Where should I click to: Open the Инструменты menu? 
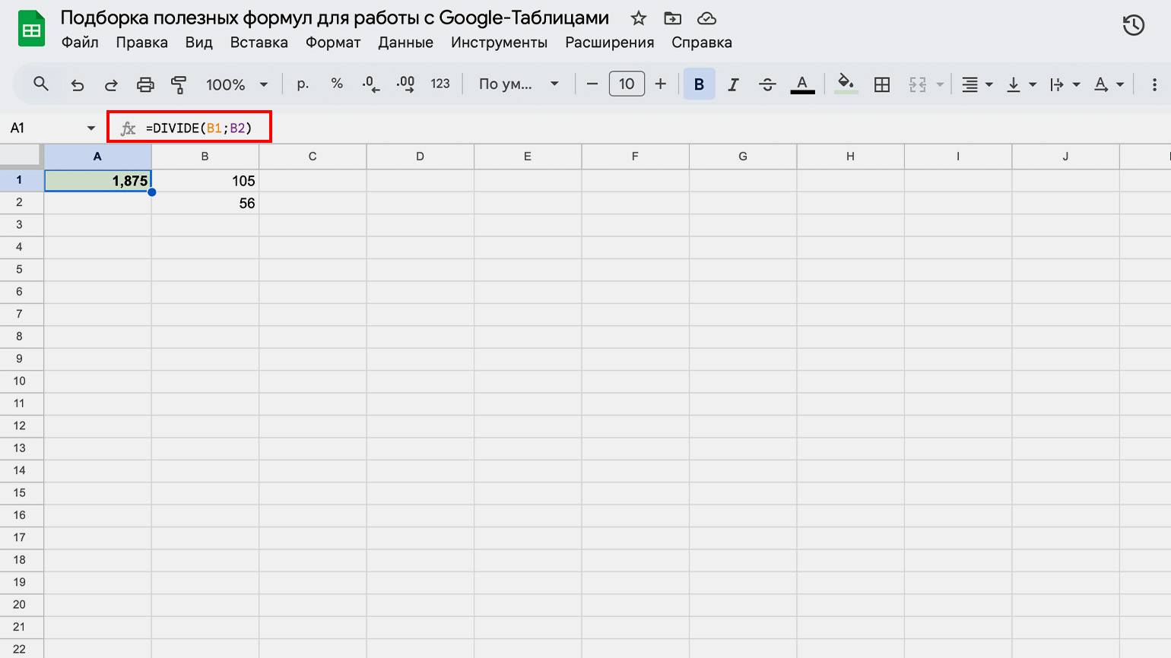click(499, 43)
